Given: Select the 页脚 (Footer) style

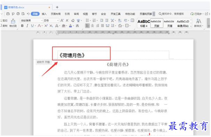Looking at the screenshot, I should click(x=157, y=23).
